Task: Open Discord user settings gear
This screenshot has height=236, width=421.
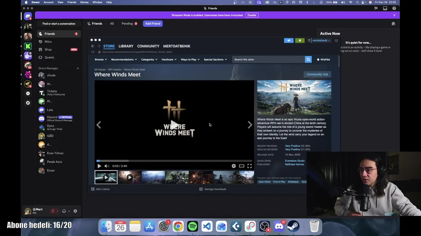Action: coord(75,211)
